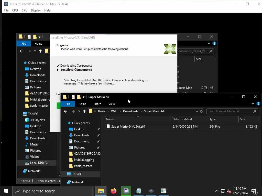262x196 pixels.
Task: Click Users in the address breadcrumb
Action: [x=102, y=111]
